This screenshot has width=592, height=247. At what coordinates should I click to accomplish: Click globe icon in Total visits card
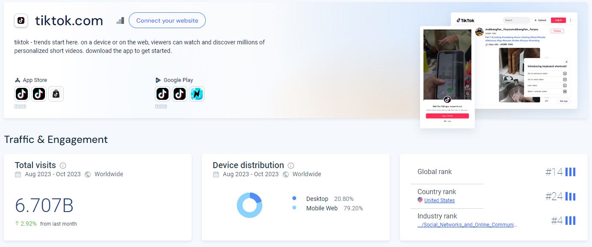(88, 174)
